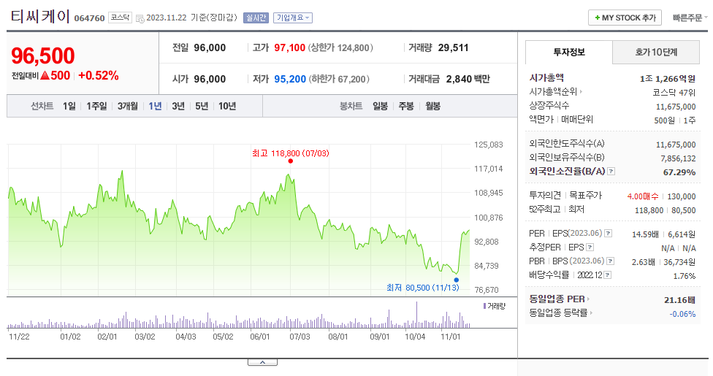Select the 월봉 candle chart
The height and width of the screenshot is (376, 713).
(432, 106)
